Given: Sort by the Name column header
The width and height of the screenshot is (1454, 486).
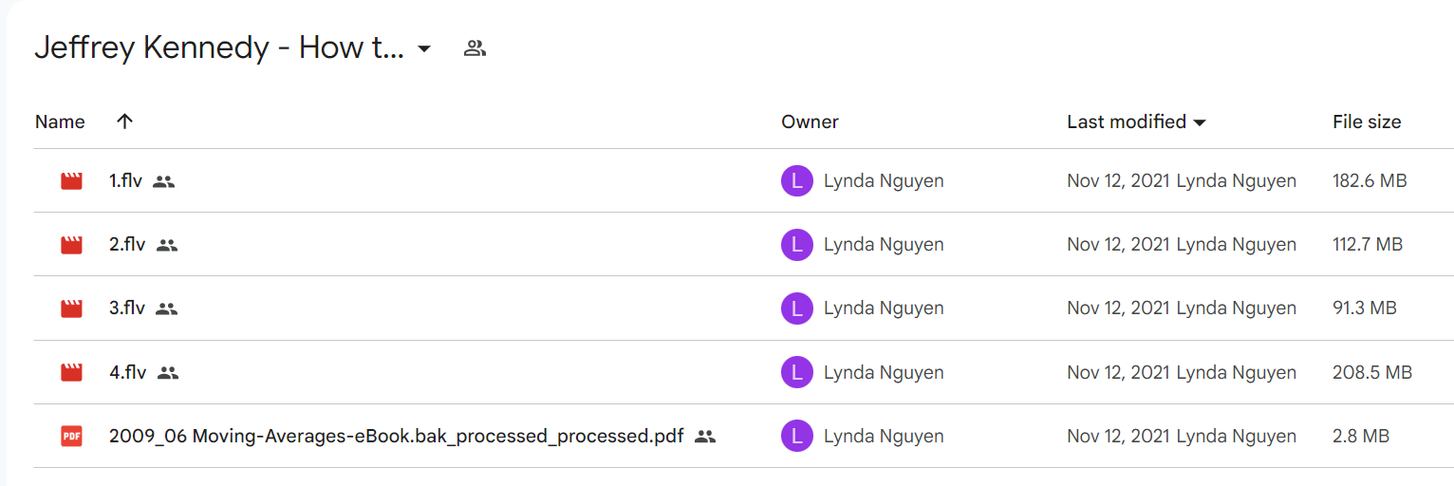Looking at the screenshot, I should [x=60, y=122].
